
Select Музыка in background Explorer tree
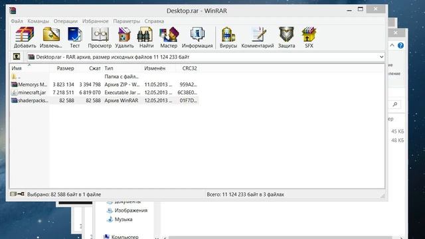[x=124, y=219]
